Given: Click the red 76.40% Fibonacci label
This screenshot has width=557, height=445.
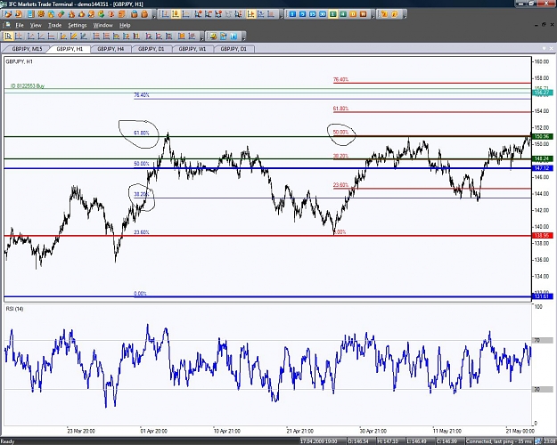Looking at the screenshot, I should click(x=340, y=79).
